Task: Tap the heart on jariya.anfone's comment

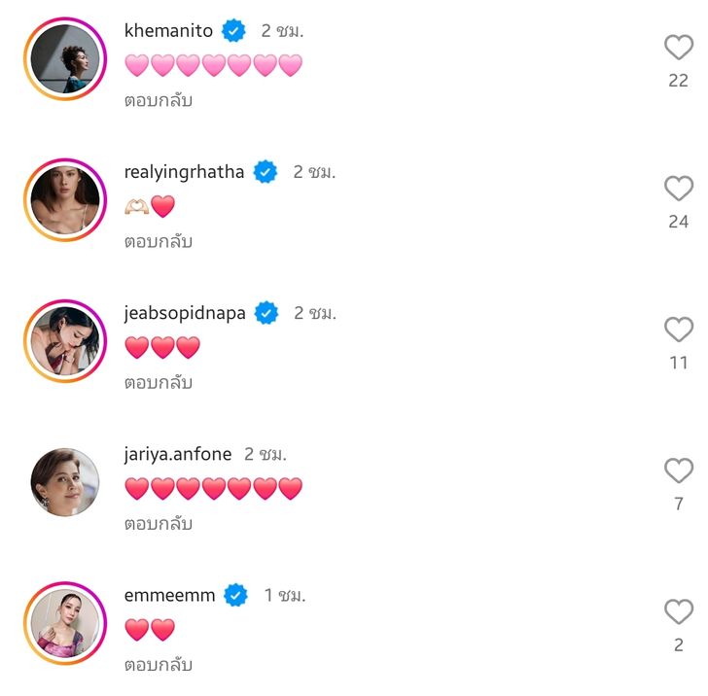Action: point(678,471)
